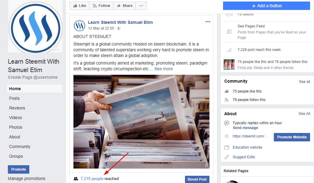Click the ABOUT STEEMJET post heading
Image resolution: width=314 pixels, height=183 pixels.
point(92,36)
